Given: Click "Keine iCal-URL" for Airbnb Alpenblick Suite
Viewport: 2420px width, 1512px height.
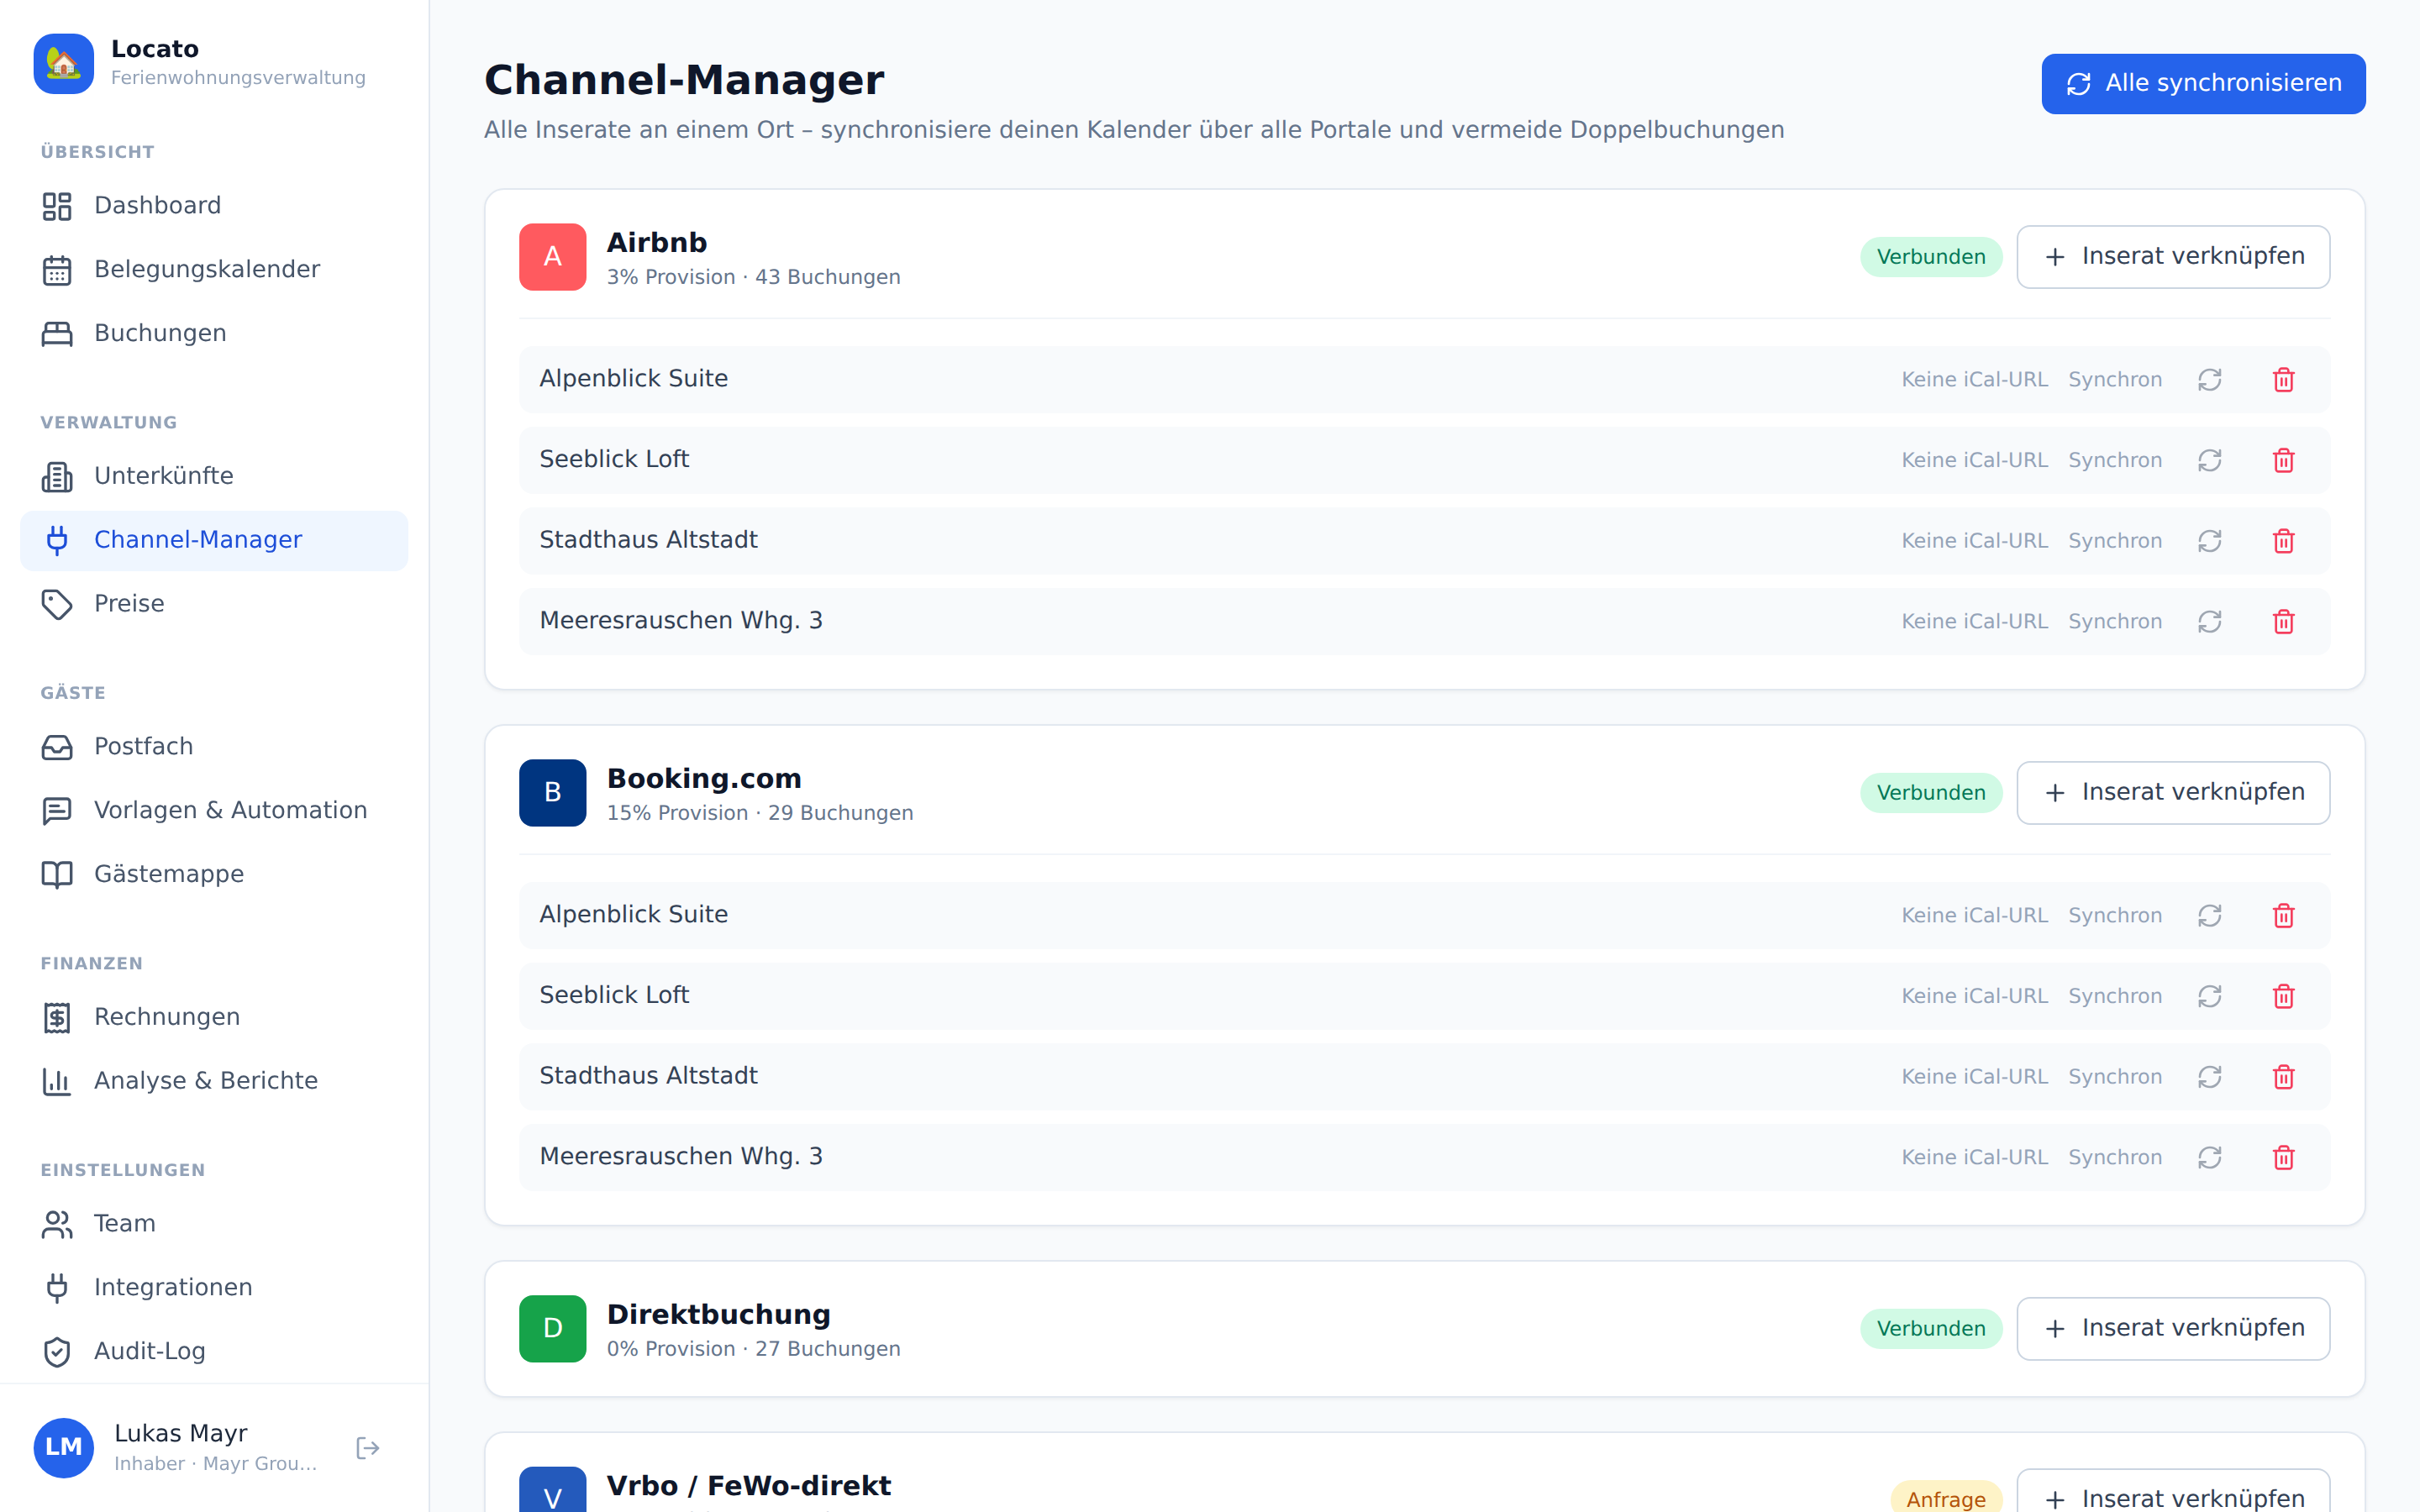Looking at the screenshot, I should tap(1975, 380).
